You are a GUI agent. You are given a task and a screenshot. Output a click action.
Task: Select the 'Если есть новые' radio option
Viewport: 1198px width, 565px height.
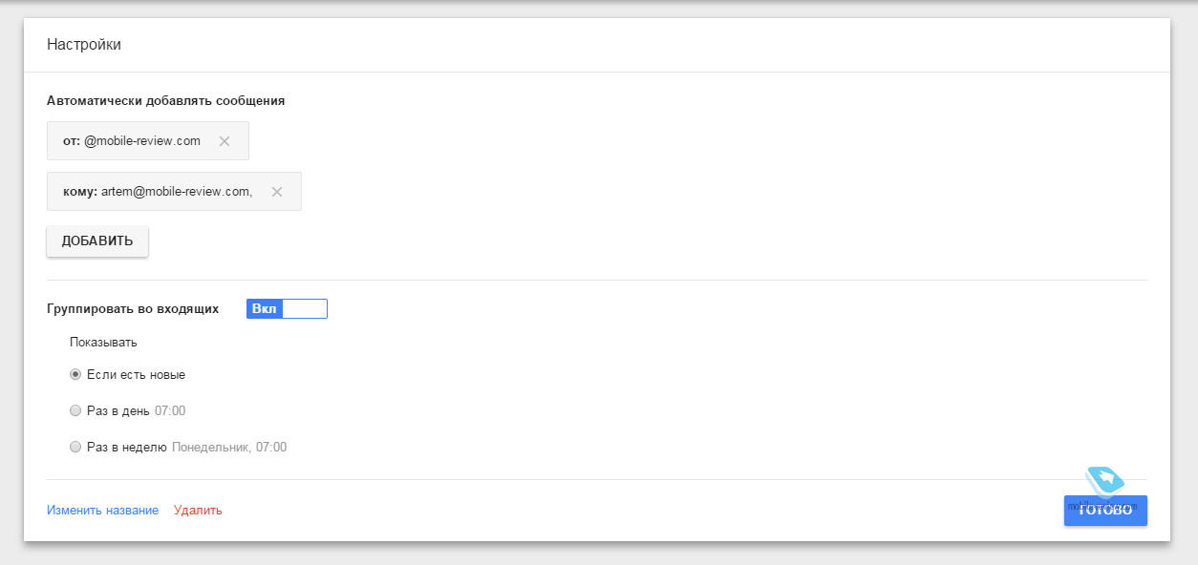75,375
